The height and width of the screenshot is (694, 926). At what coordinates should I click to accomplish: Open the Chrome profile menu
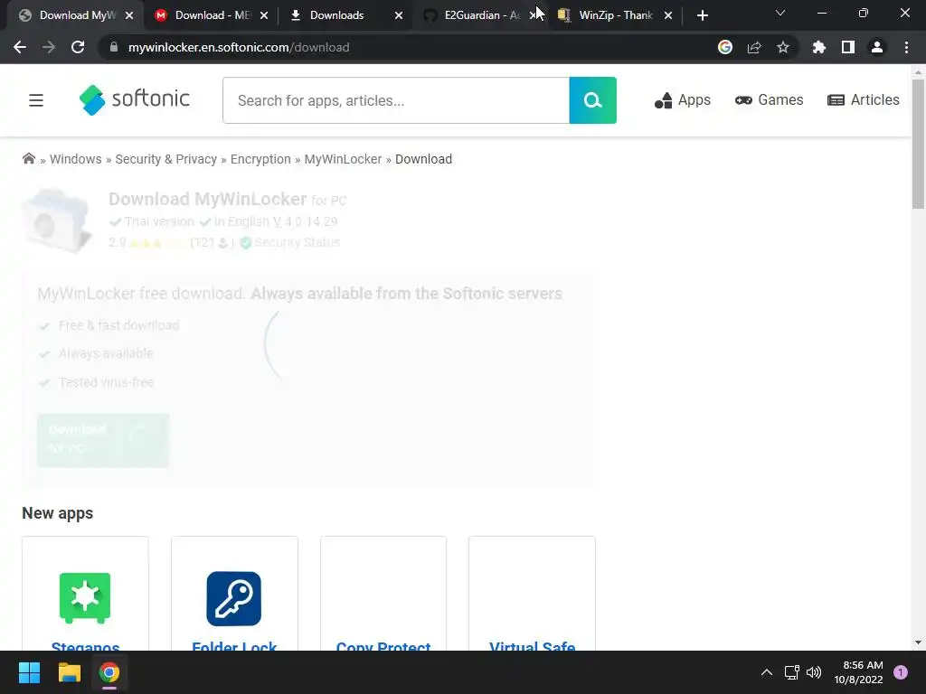click(x=877, y=47)
